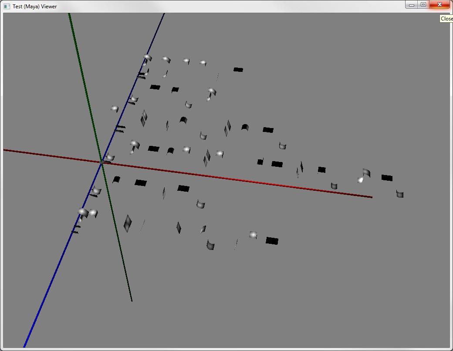The height and width of the screenshot is (351, 453).
Task: Click the application icon in the title bar
Action: tap(7, 7)
